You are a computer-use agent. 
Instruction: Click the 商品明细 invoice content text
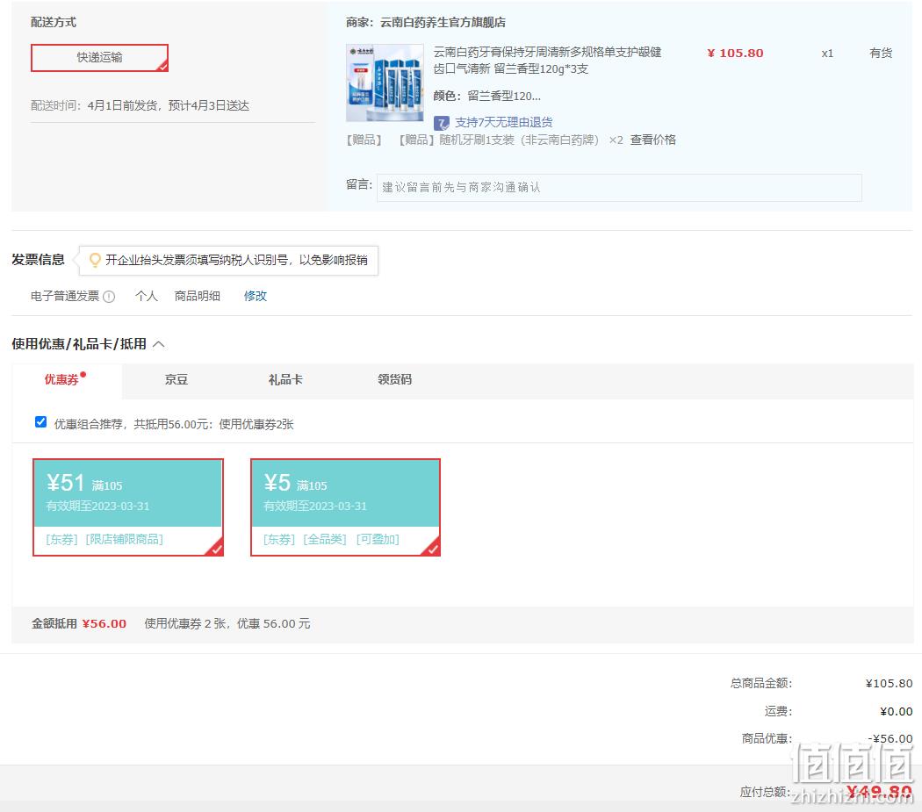(197, 296)
